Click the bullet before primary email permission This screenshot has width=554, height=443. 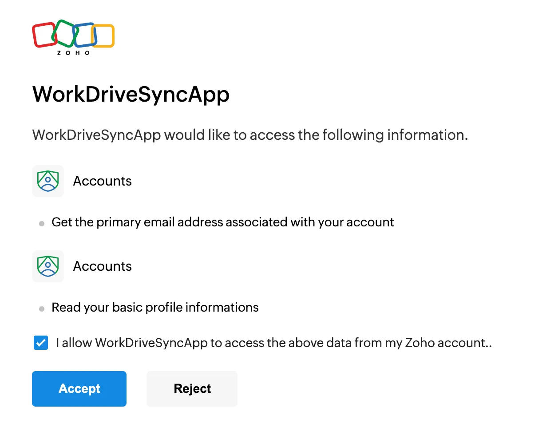[x=42, y=224]
